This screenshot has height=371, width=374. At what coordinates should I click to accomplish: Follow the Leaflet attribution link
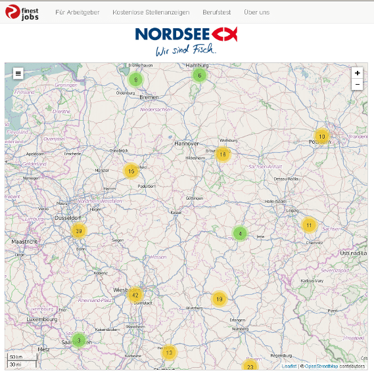289,366
